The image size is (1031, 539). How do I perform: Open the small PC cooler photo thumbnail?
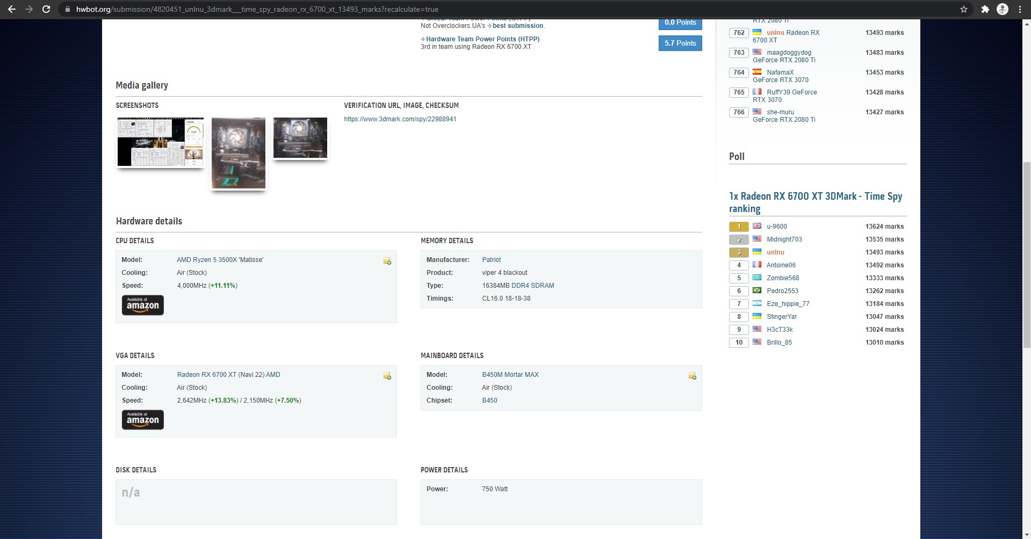300,138
